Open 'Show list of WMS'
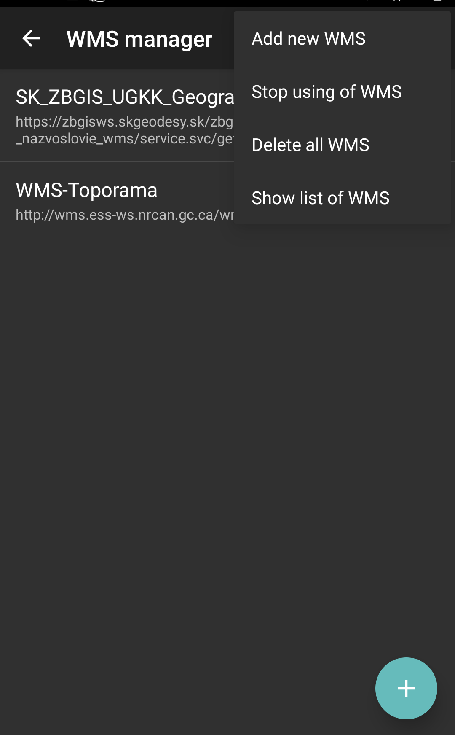 (321, 198)
